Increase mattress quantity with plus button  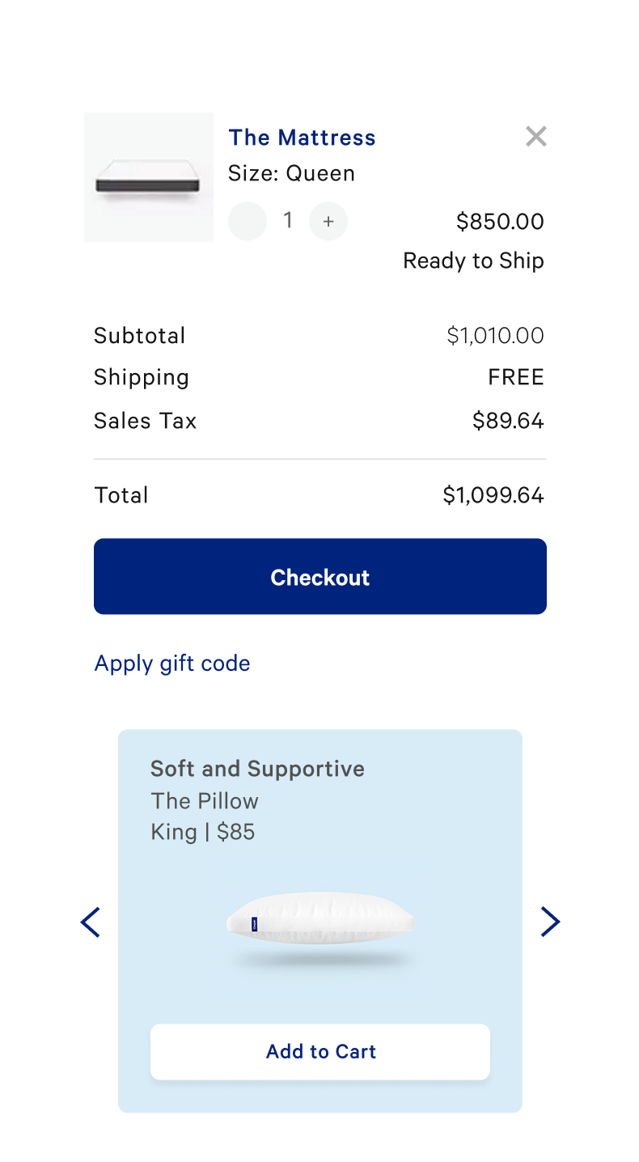click(x=328, y=221)
